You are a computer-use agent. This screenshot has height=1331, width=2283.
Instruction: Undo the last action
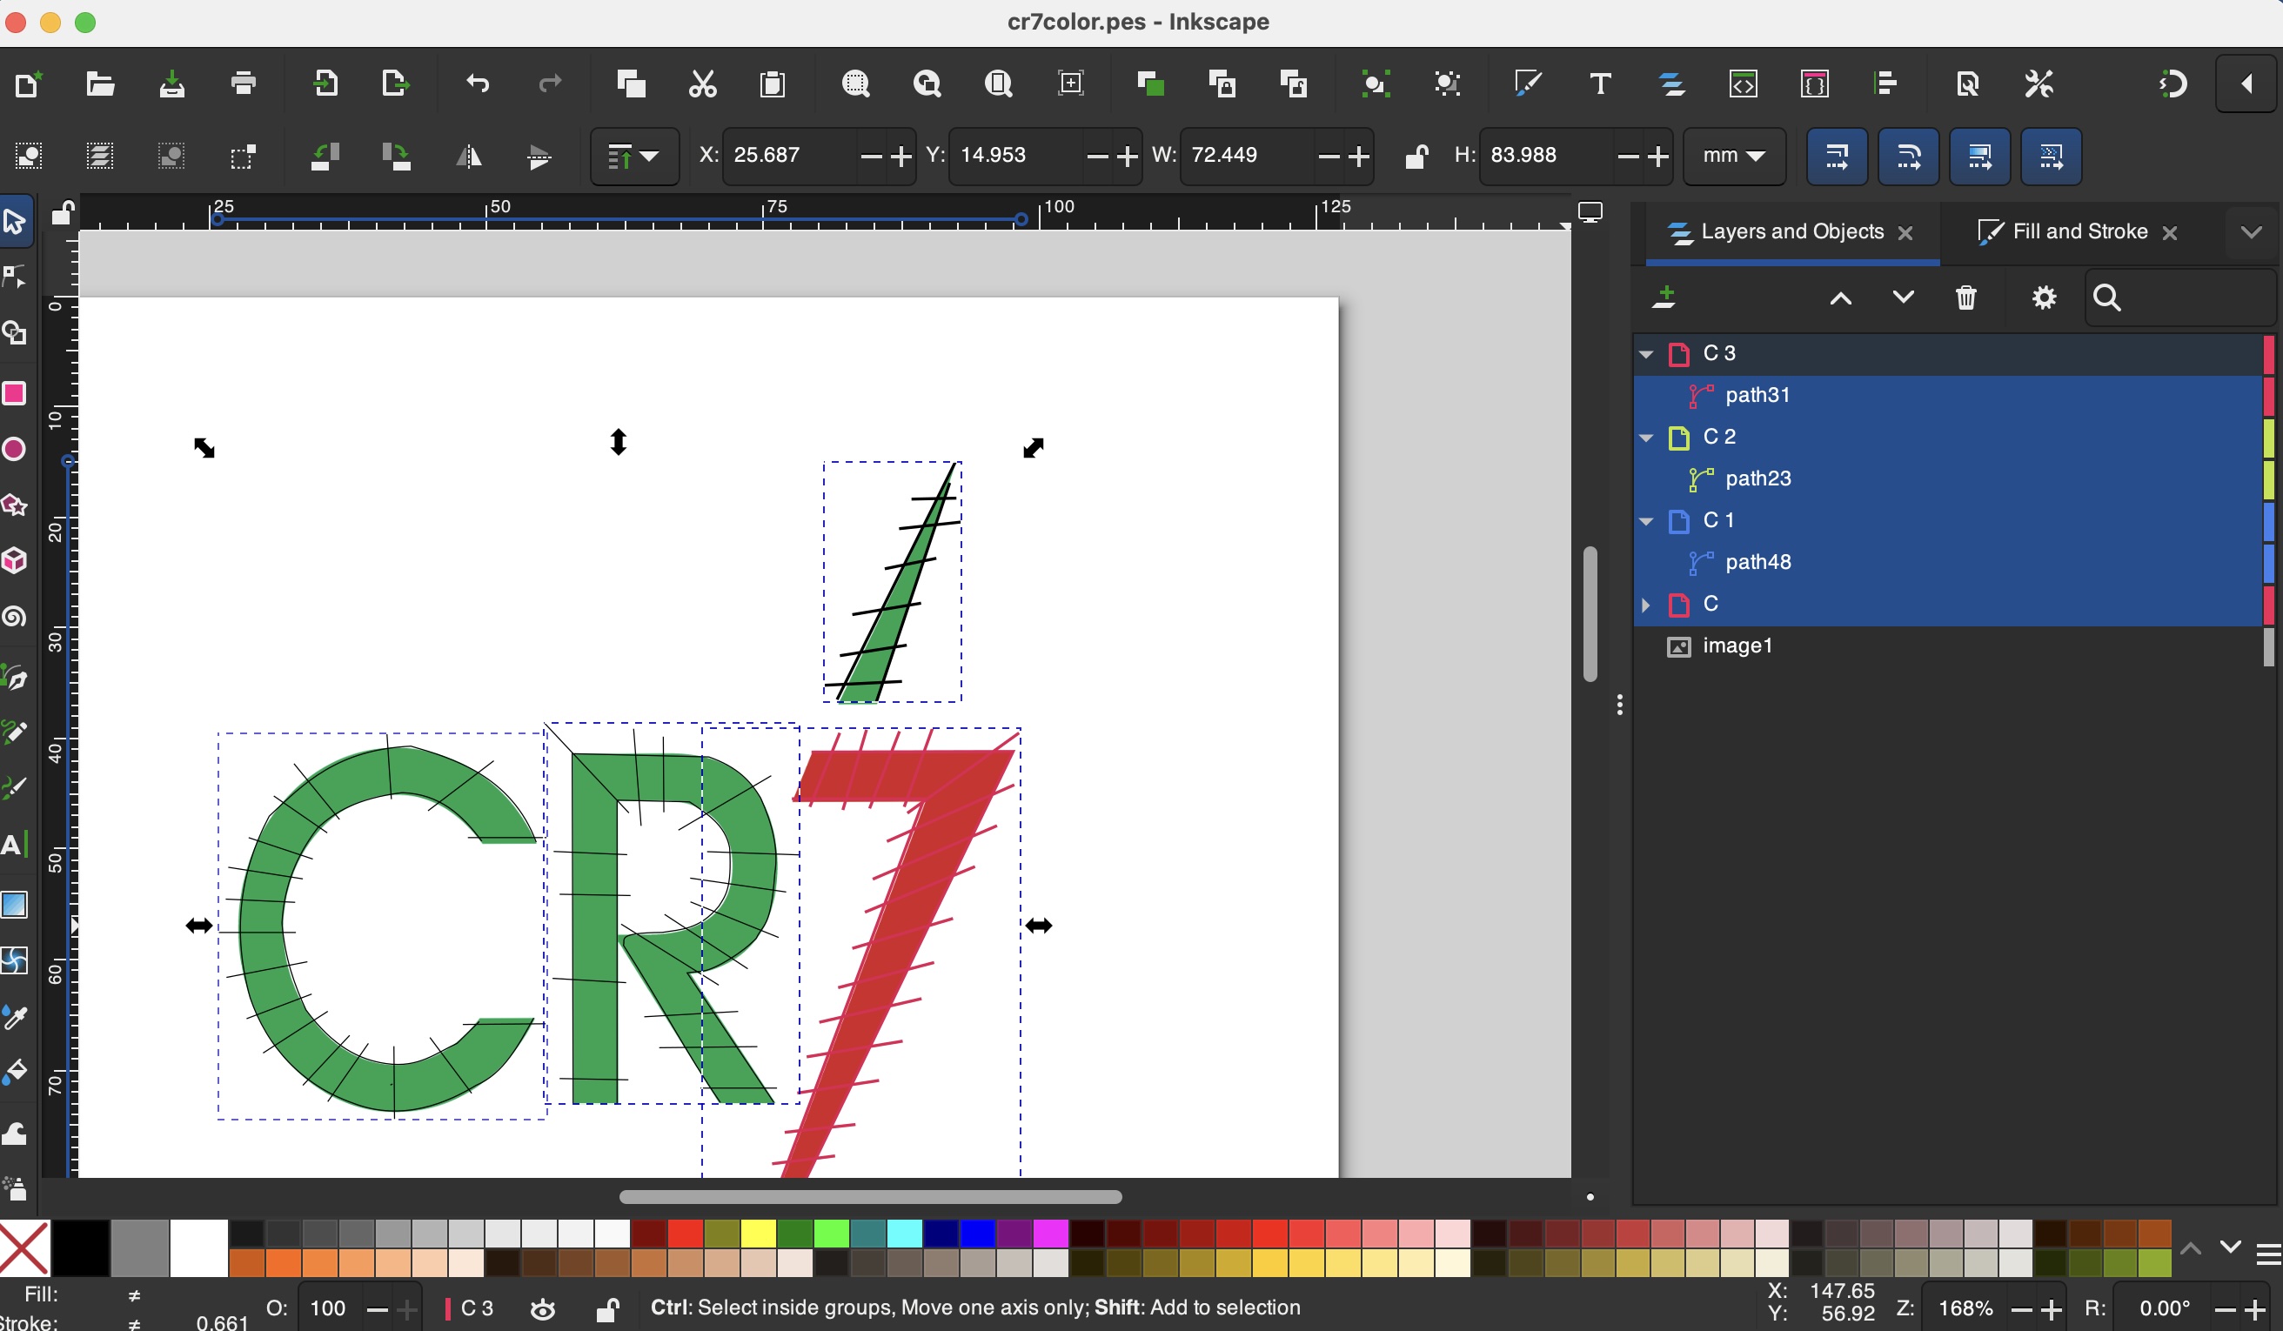click(x=478, y=84)
